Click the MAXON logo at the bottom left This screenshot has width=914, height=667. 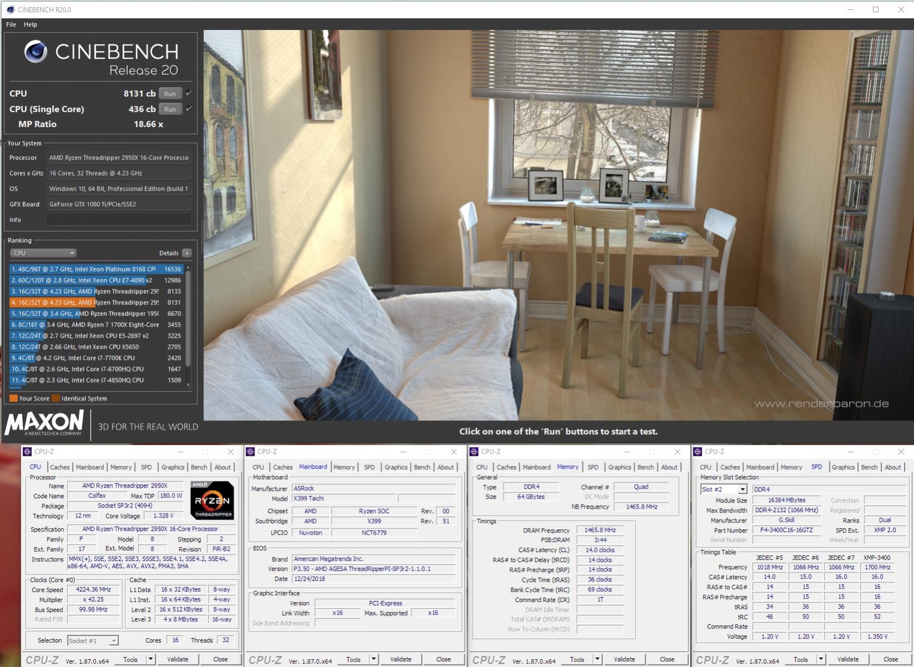(44, 423)
